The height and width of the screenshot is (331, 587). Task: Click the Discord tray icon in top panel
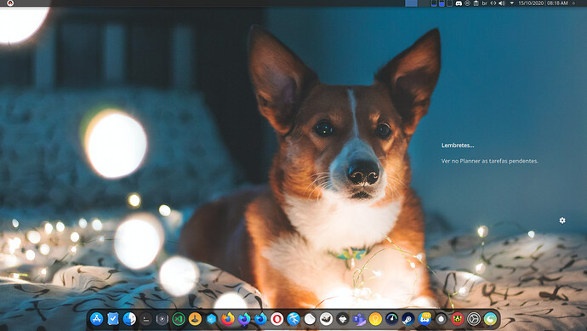point(459,3)
